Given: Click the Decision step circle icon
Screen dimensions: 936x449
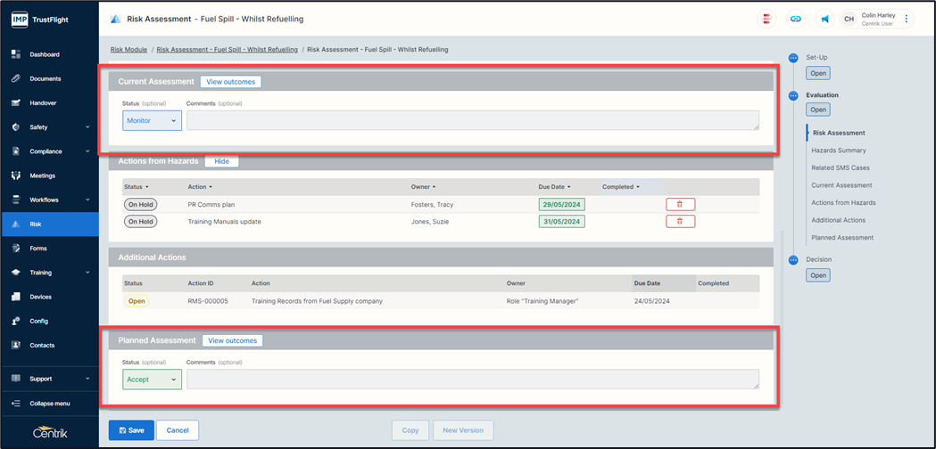Looking at the screenshot, I should tap(793, 260).
